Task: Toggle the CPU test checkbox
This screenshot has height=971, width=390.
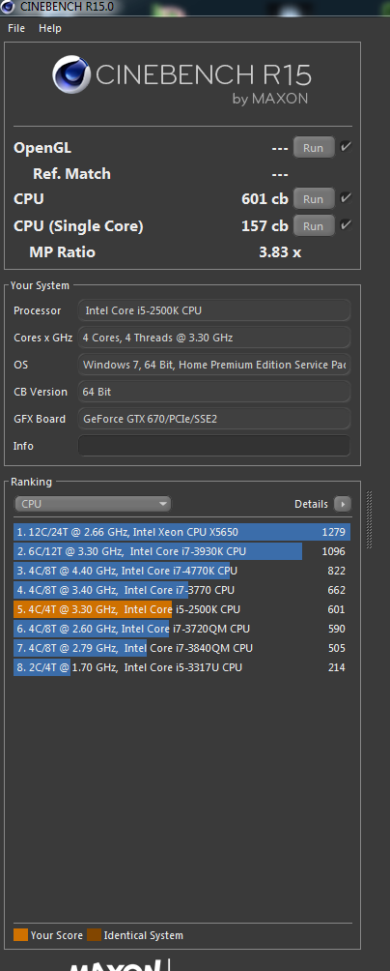Action: pos(347,198)
